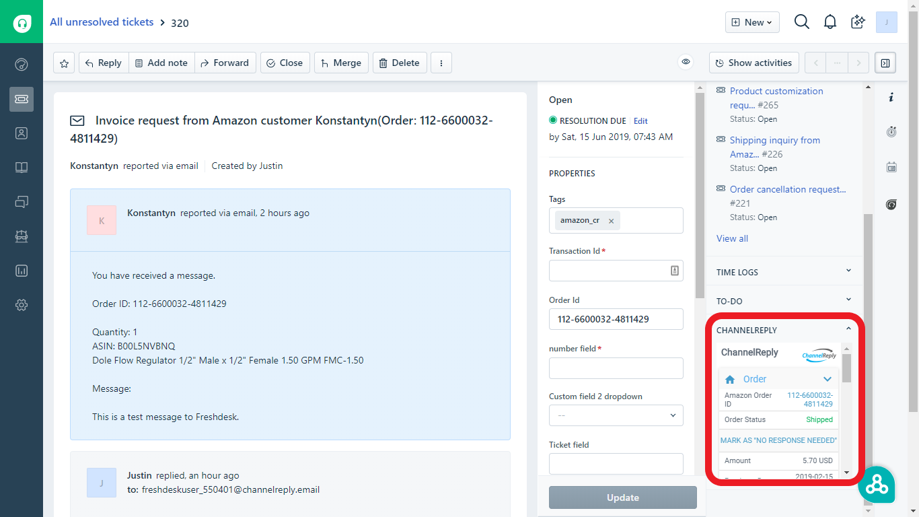Open the Freshworks switcher floating button

click(877, 484)
